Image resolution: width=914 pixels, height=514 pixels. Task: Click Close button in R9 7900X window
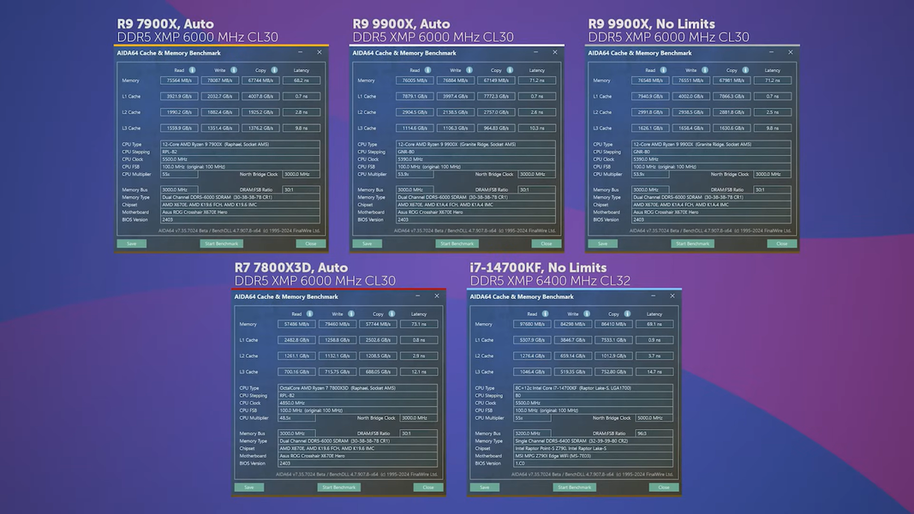coord(311,243)
